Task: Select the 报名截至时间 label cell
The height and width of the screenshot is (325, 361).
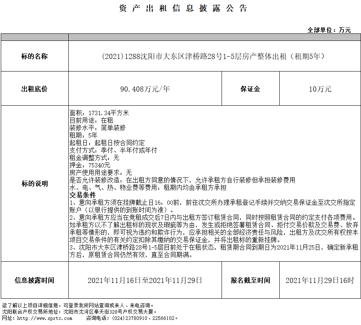Action: coord(250,280)
